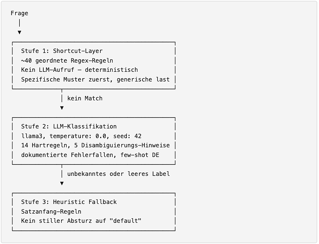This screenshot has width=319, height=244.
Task: Select the Stufe 3: Heuristic Fallback heading
Action: coord(69,202)
